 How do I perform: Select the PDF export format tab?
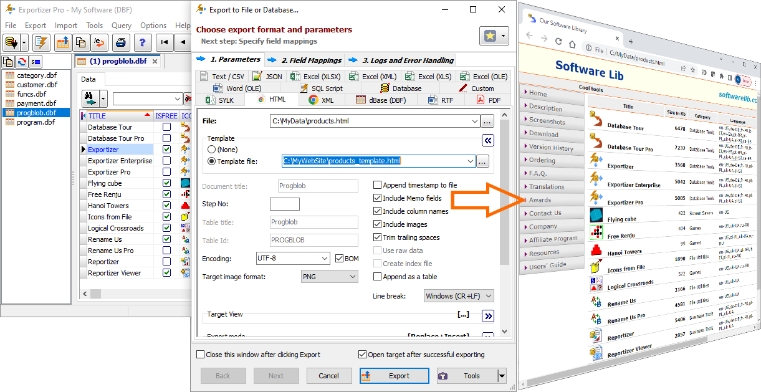click(488, 100)
